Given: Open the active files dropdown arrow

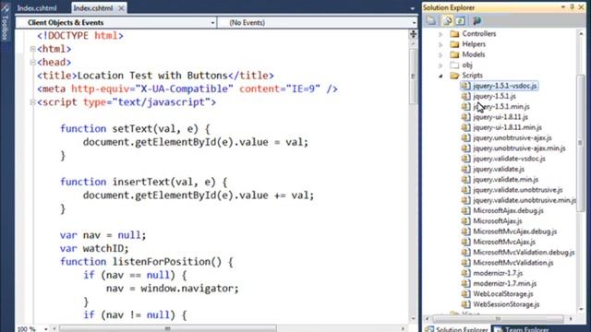Looking at the screenshot, I should (413, 8).
